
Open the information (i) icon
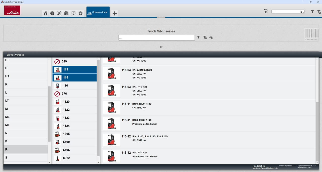tap(52, 13)
